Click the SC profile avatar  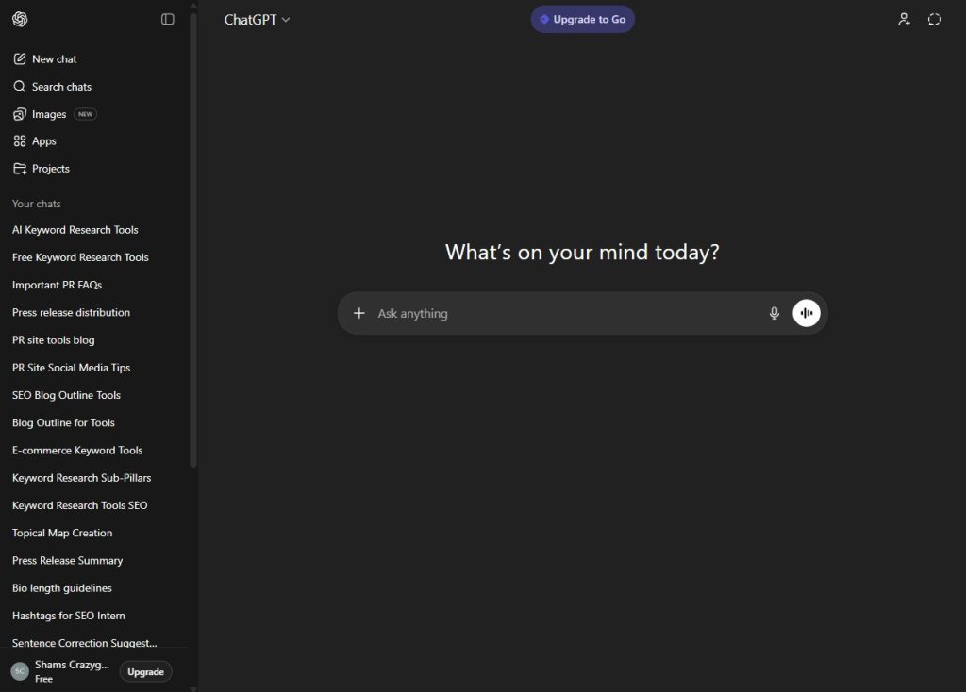point(20,671)
